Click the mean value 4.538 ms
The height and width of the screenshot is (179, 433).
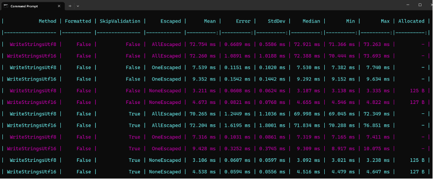coord(204,172)
